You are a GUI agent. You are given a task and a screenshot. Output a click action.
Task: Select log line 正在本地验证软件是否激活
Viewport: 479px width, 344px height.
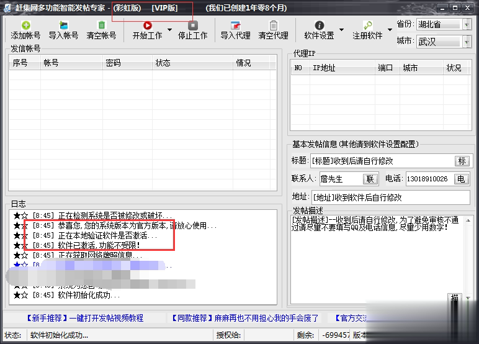[85, 235]
